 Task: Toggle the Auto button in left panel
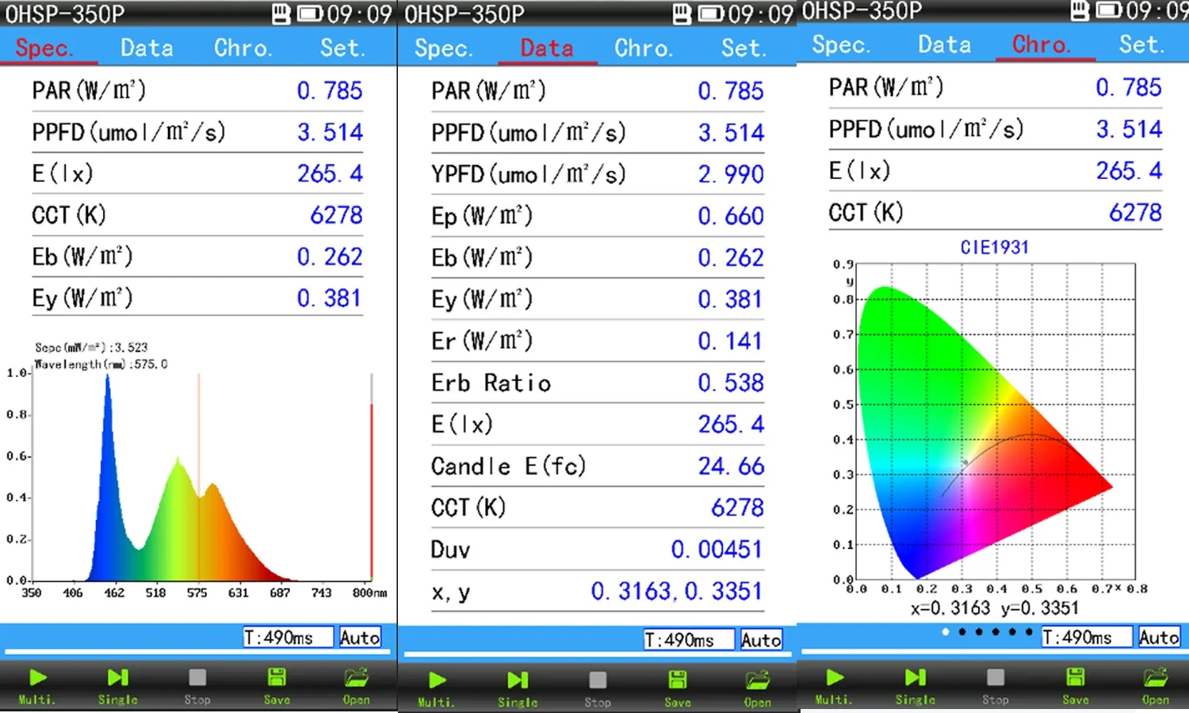[x=360, y=638]
